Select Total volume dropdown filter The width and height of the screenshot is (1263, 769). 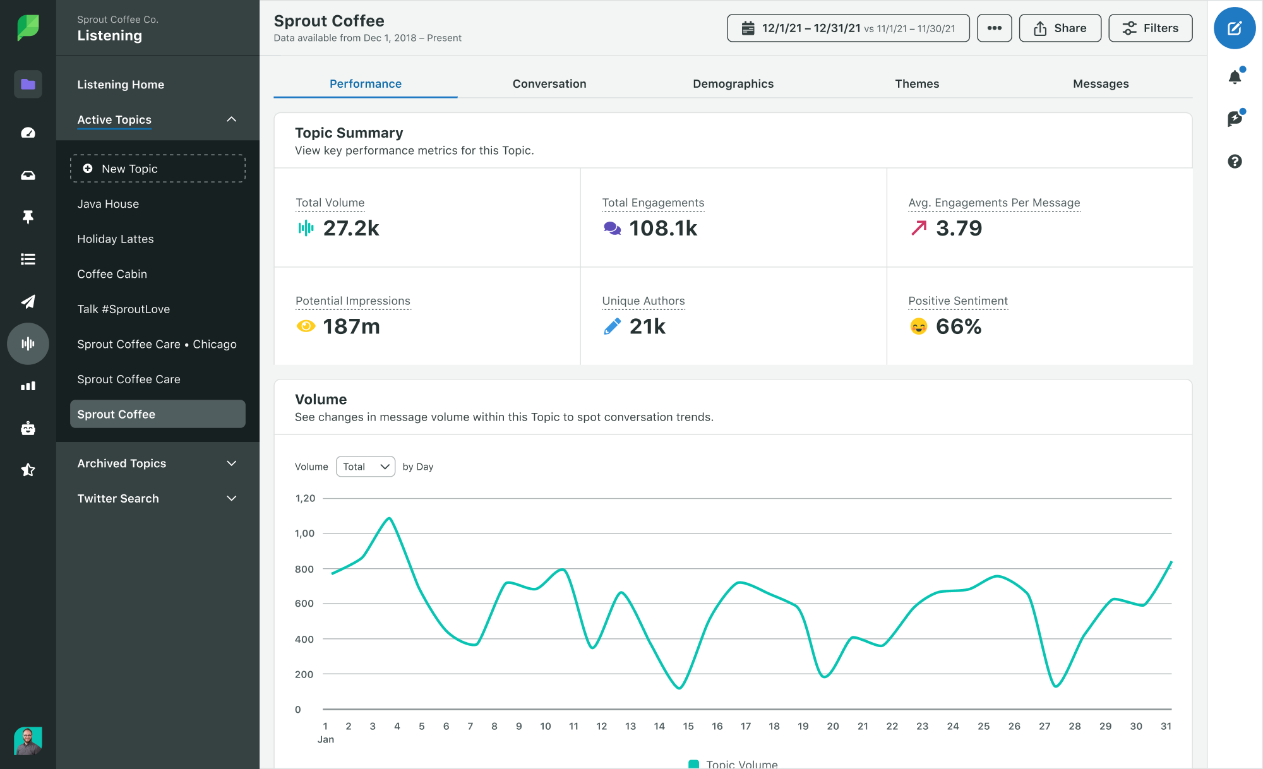(364, 466)
